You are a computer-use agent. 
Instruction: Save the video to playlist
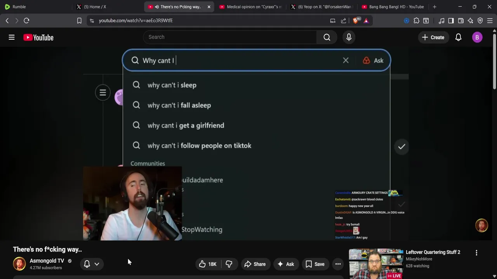(x=315, y=264)
